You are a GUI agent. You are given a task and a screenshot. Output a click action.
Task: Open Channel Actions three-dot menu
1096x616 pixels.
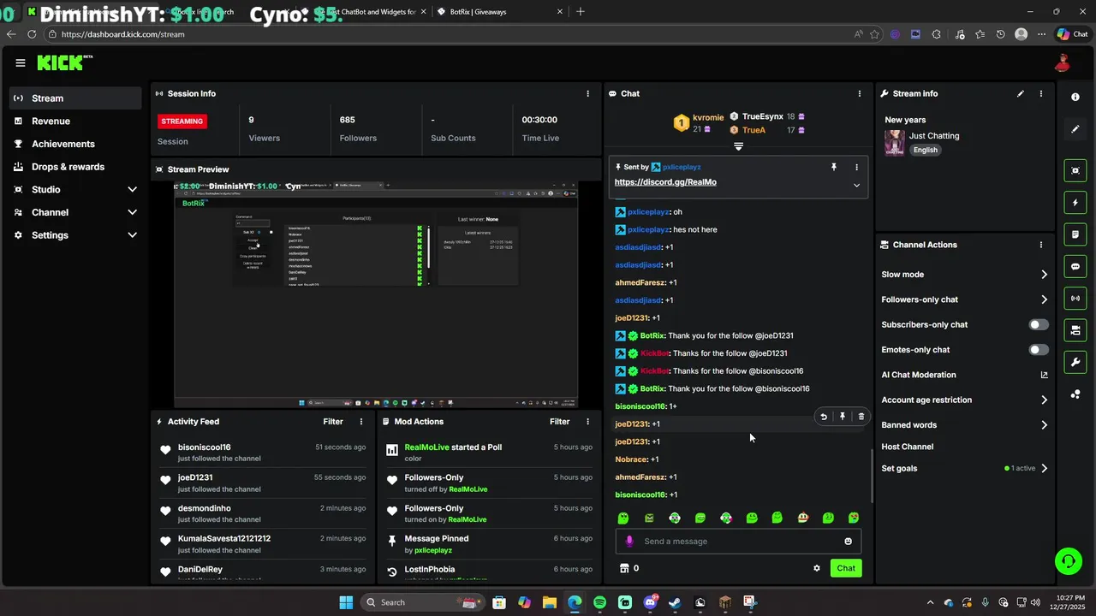pyautogui.click(x=1041, y=245)
